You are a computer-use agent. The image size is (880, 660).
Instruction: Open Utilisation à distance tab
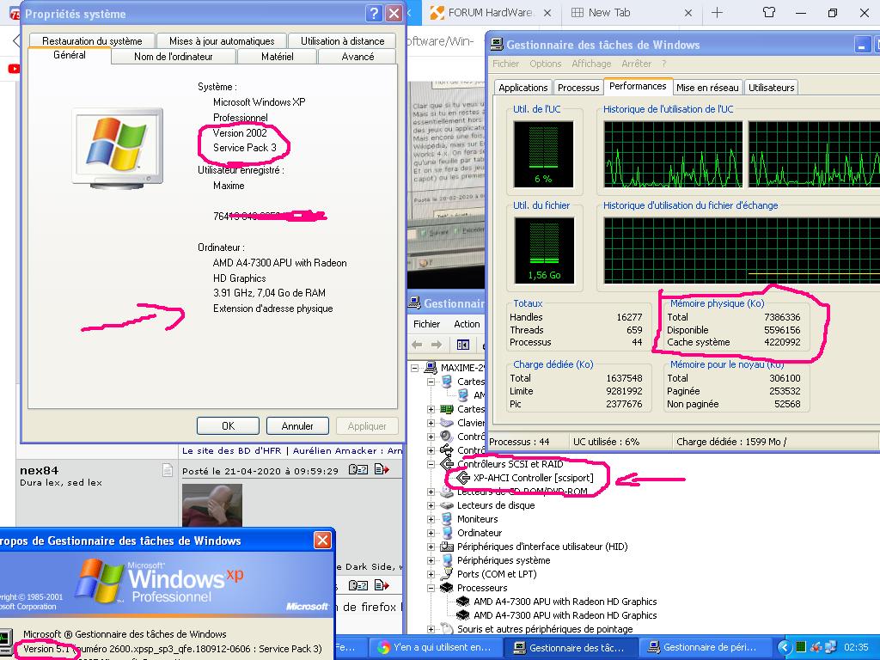pyautogui.click(x=342, y=41)
